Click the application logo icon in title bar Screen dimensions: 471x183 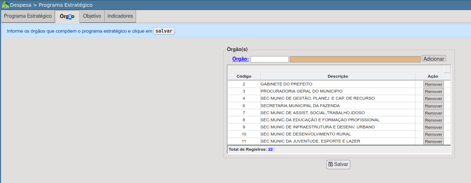point(5,5)
